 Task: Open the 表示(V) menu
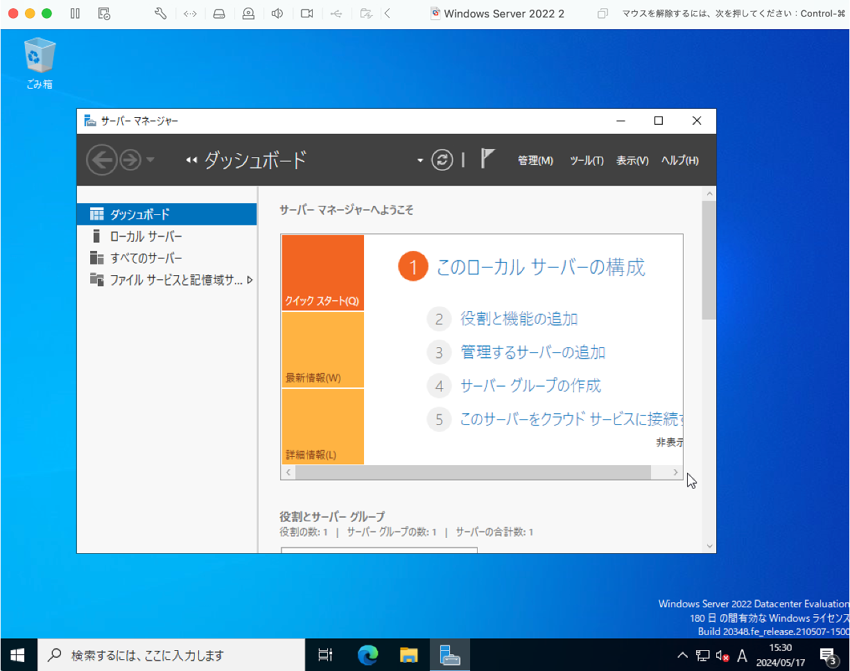(632, 161)
